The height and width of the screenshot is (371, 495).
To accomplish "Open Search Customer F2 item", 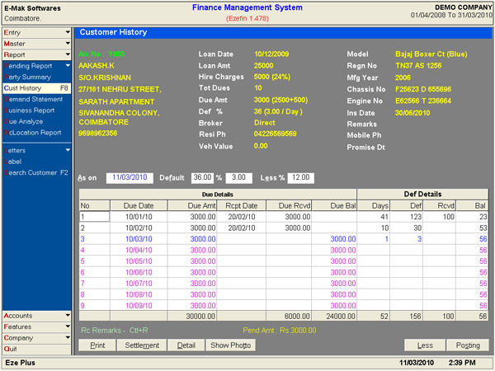I will (36, 172).
